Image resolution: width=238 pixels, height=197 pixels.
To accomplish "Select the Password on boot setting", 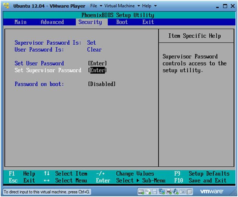I will pos(39,84).
